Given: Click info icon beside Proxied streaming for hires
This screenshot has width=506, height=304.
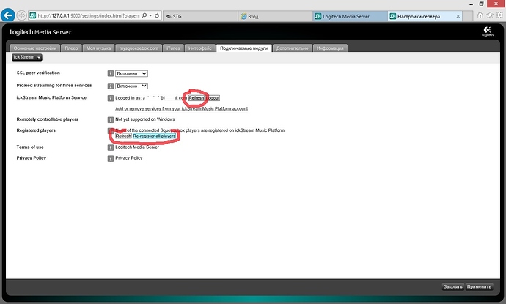Looking at the screenshot, I should 110,86.
